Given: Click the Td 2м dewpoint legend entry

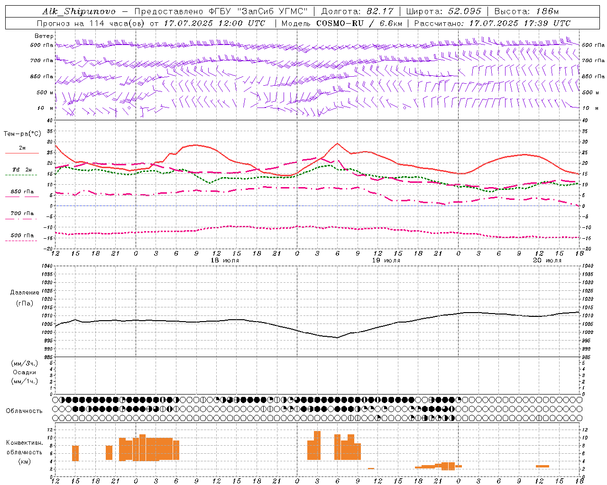Looking at the screenshot, I should point(22,170).
